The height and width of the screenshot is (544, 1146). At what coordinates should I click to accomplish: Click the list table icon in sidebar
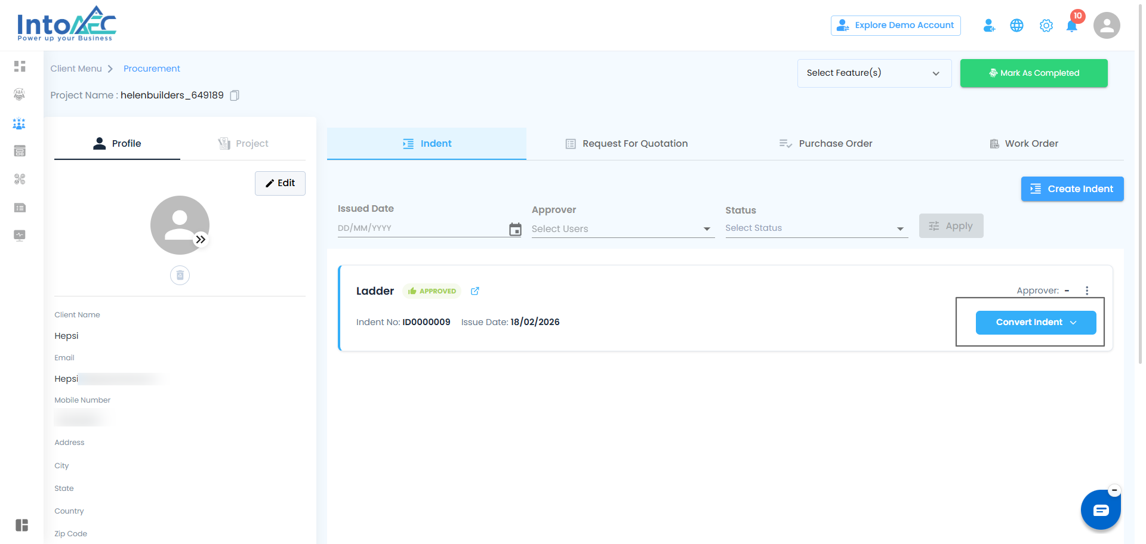click(20, 208)
